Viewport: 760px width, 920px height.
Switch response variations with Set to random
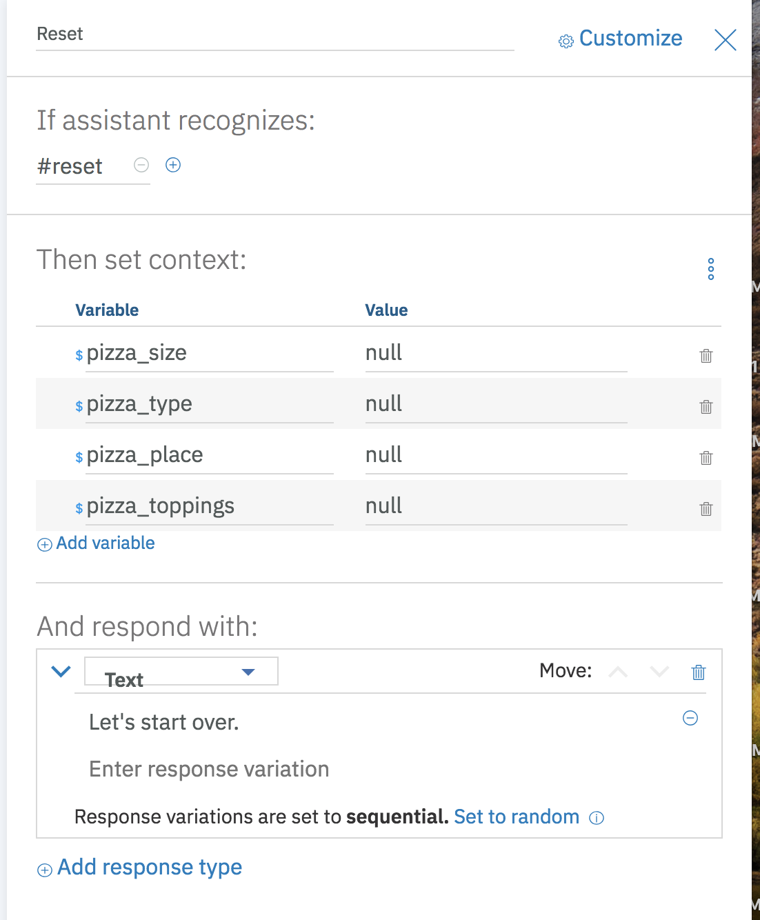click(x=517, y=817)
